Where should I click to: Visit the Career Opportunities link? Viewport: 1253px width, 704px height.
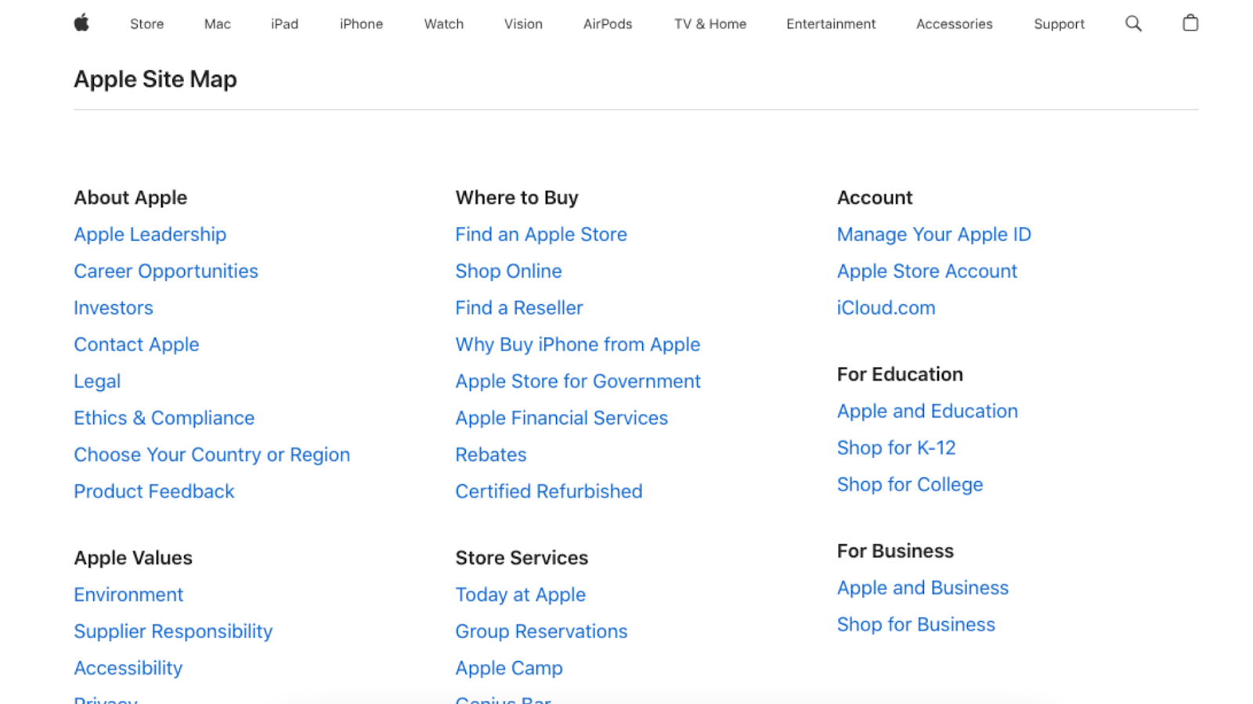click(x=166, y=271)
